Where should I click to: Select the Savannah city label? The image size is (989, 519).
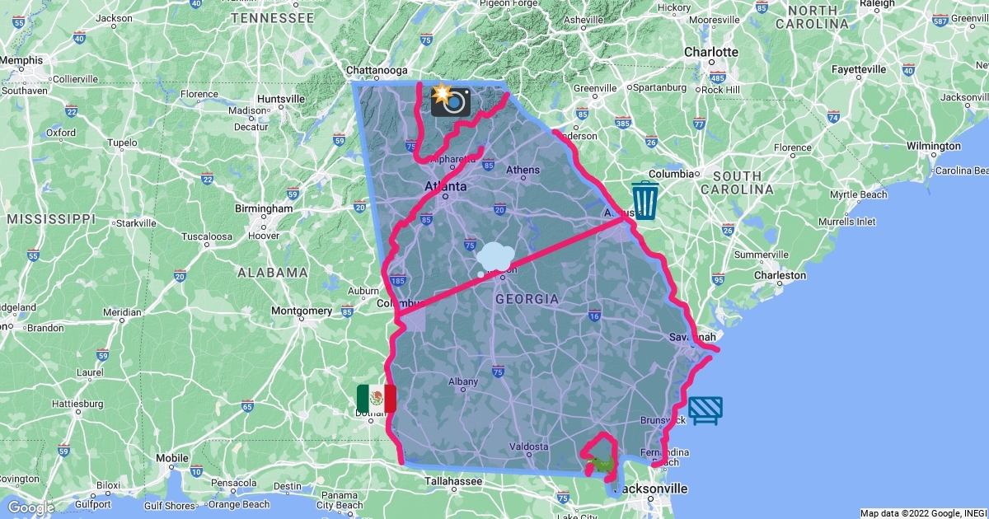click(692, 337)
